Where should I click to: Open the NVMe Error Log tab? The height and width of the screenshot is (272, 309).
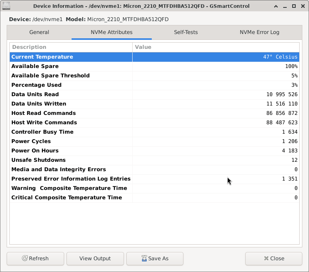259,32
